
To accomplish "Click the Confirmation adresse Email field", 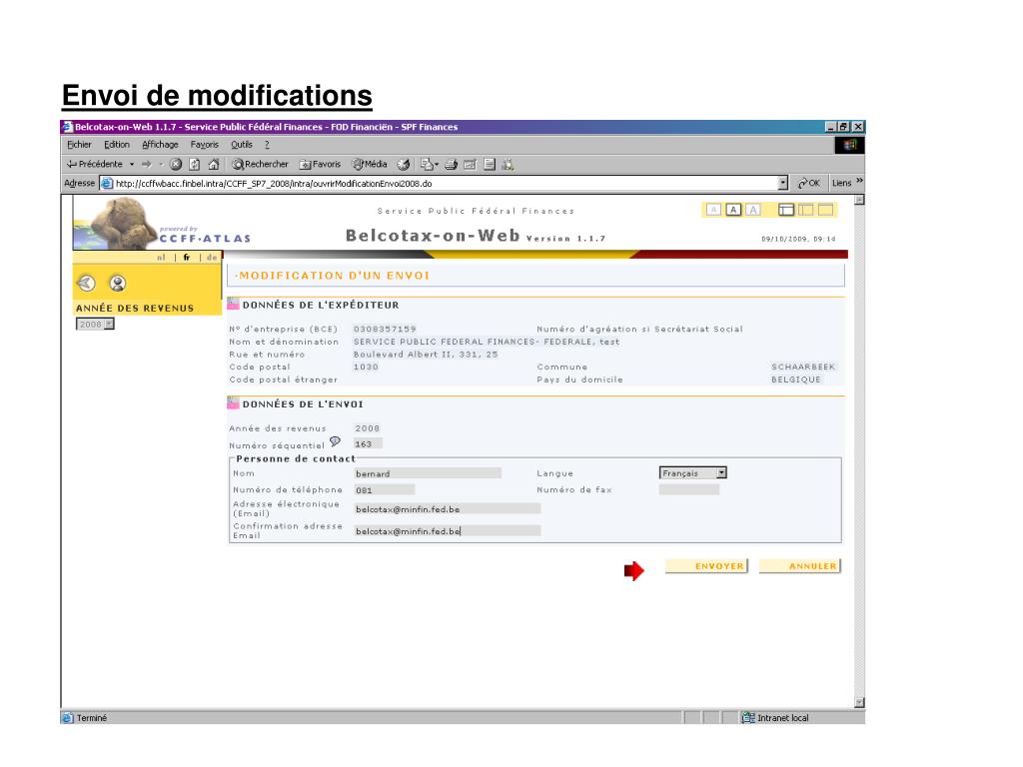I will [447, 531].
